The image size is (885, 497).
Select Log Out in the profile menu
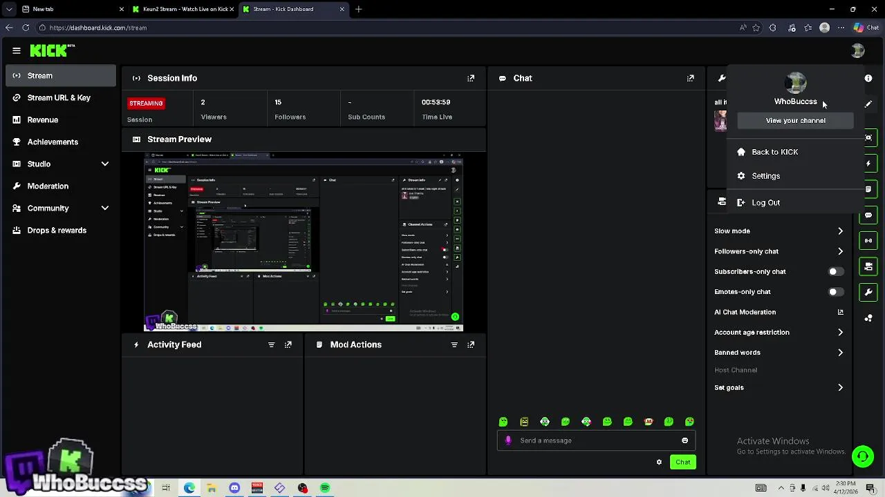click(x=795, y=203)
